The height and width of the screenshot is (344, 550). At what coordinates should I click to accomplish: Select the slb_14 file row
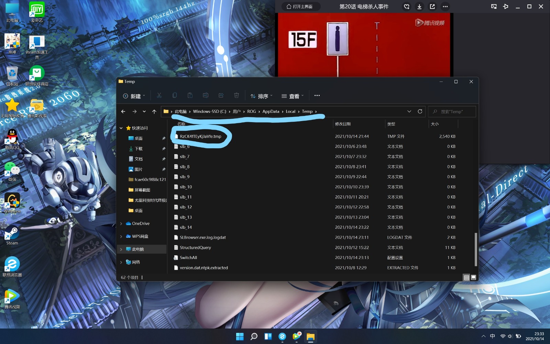click(315, 227)
